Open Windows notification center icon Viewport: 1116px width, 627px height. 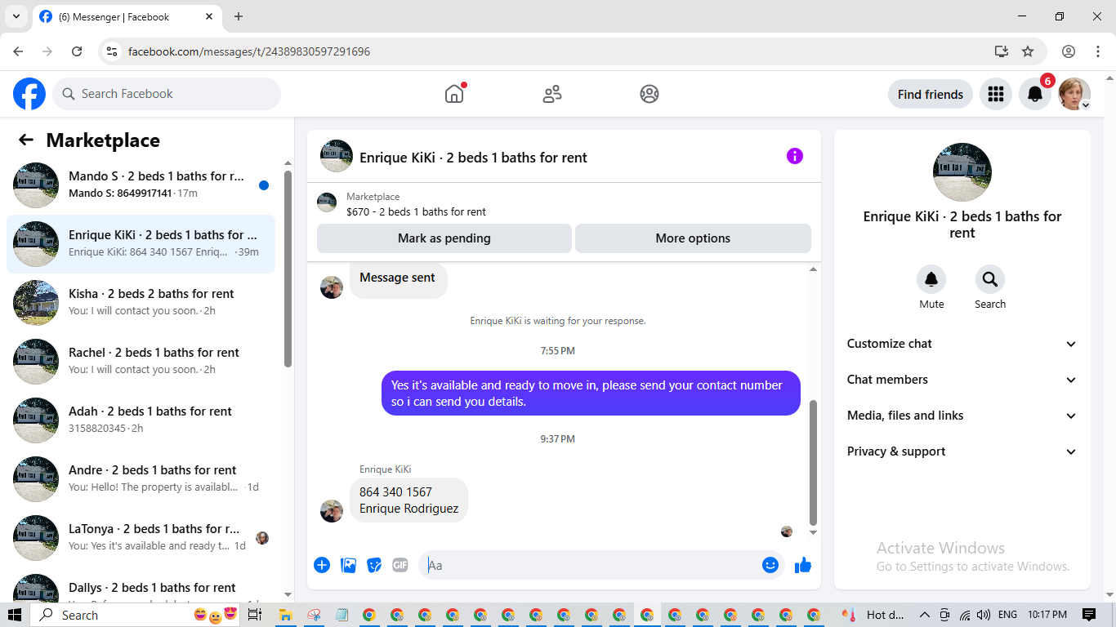(x=1089, y=615)
